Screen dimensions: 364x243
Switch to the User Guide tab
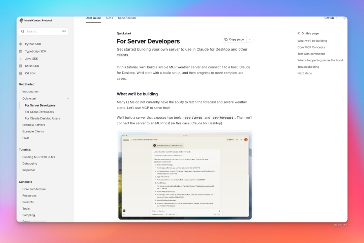pos(93,18)
